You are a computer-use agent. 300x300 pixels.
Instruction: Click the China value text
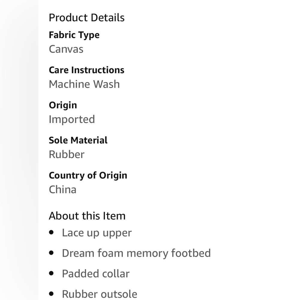pos(62,190)
